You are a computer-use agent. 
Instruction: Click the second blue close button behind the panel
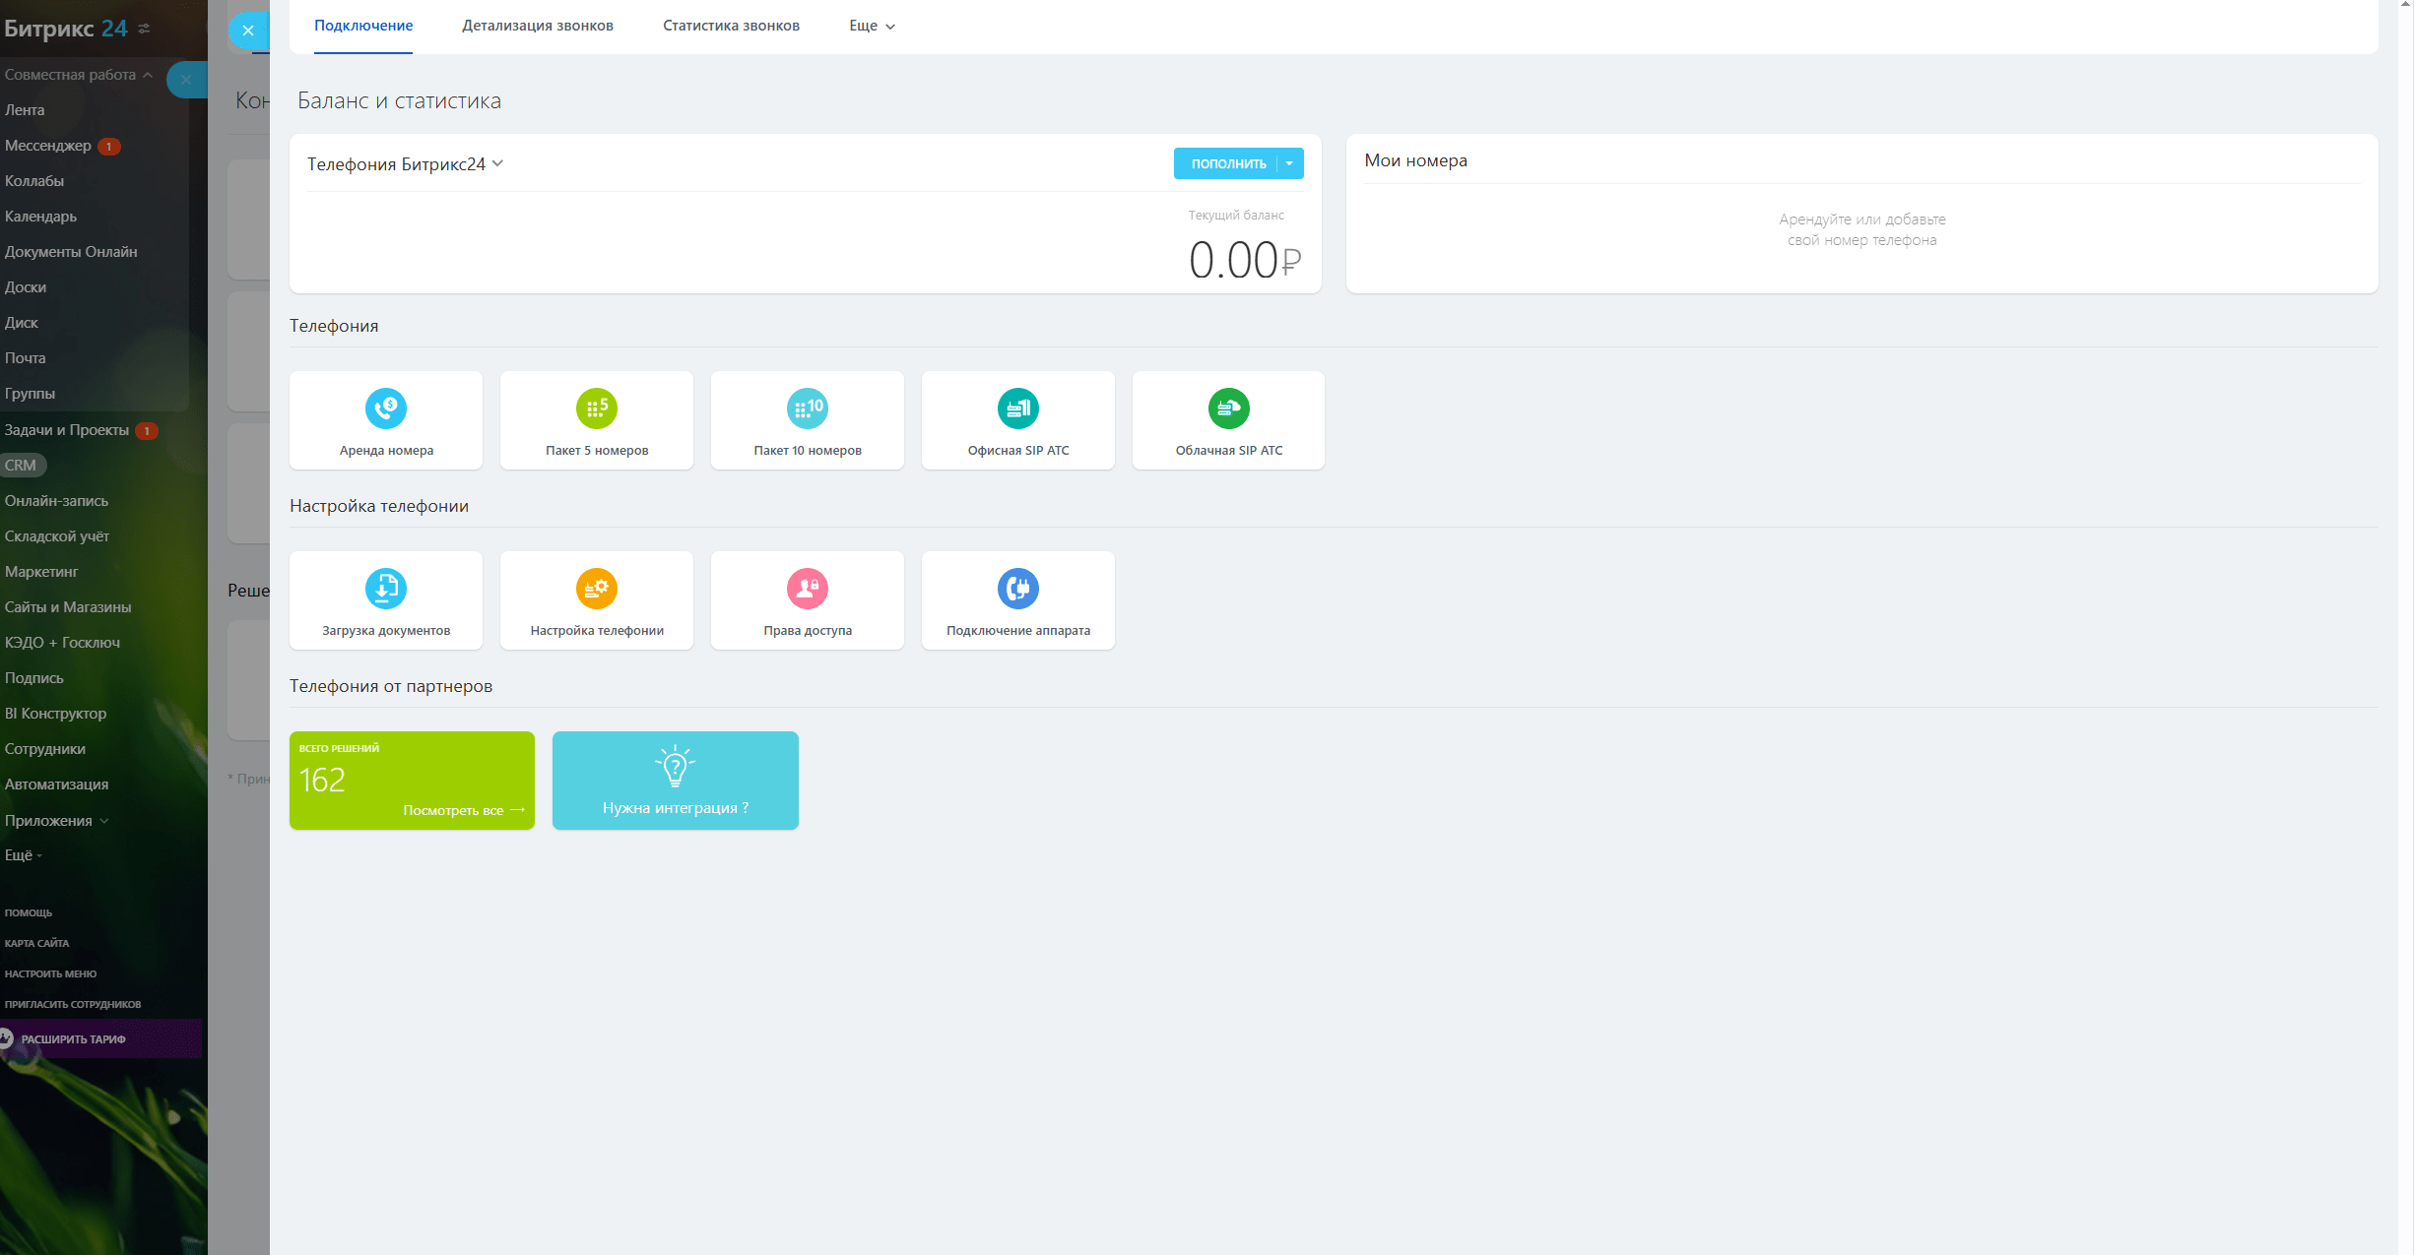point(186,80)
